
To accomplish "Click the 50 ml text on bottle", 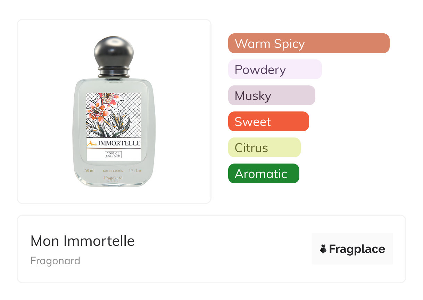I will tap(90, 170).
